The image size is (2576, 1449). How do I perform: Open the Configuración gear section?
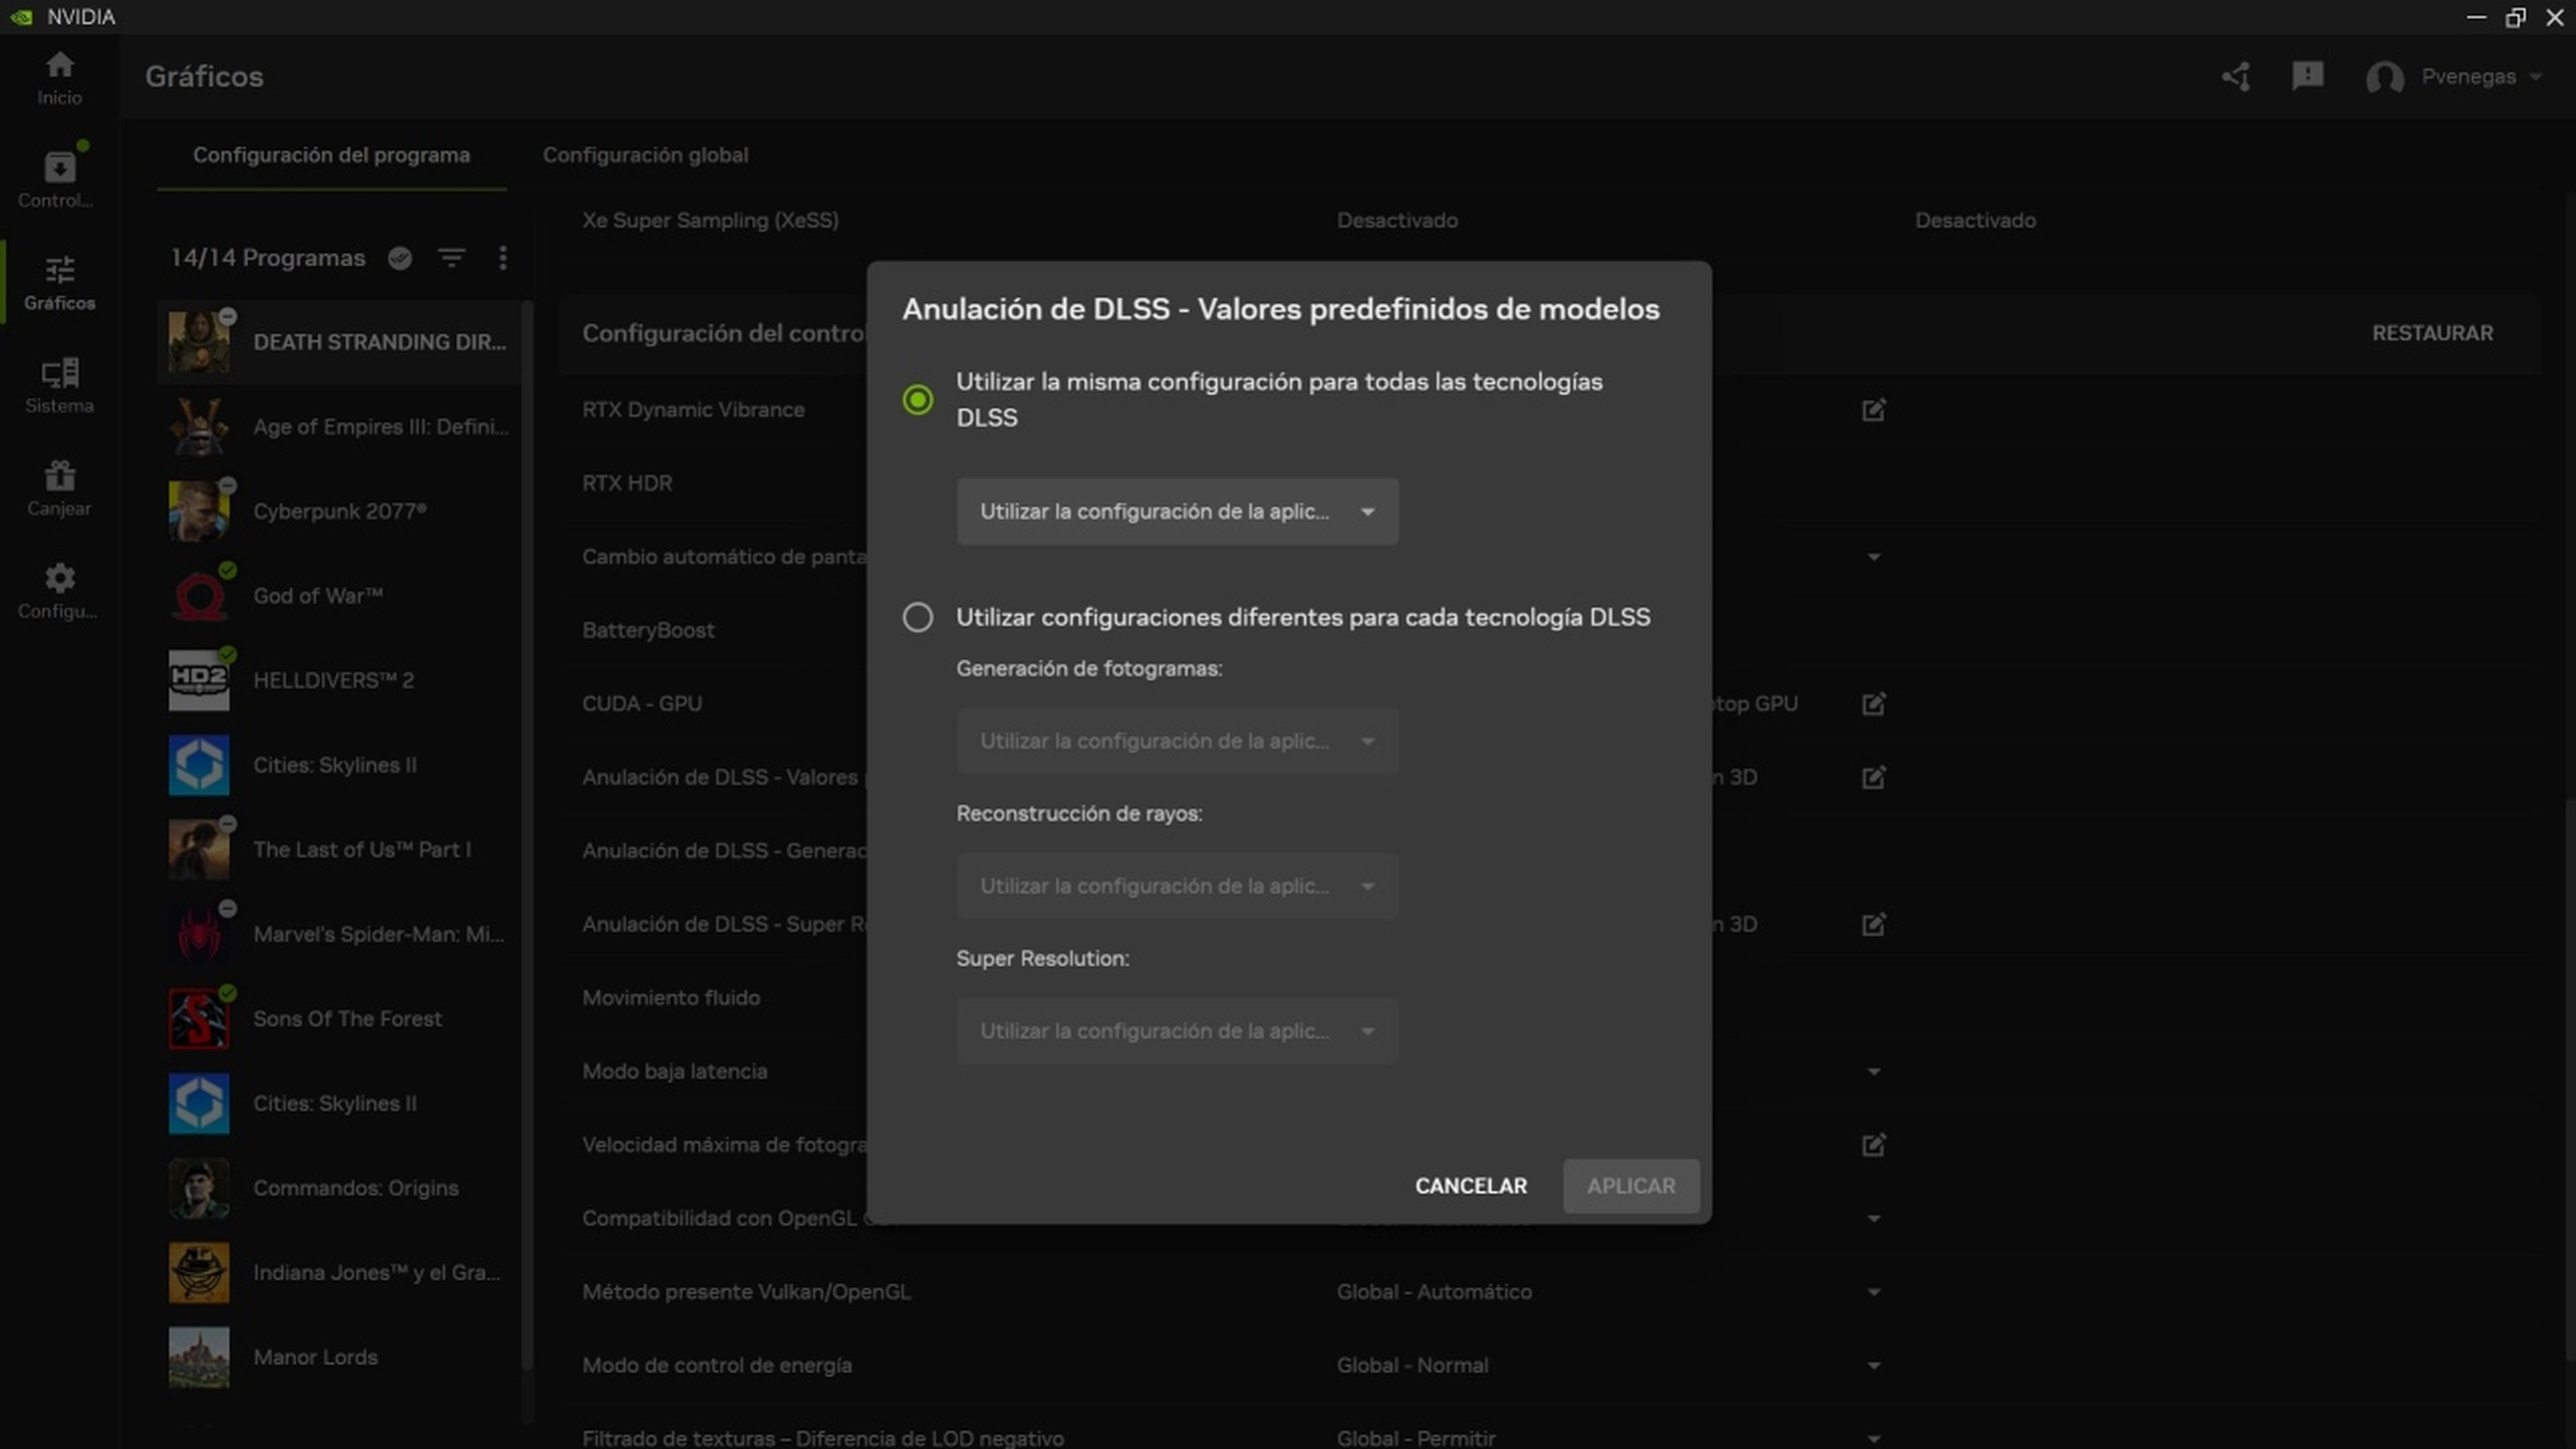(59, 591)
